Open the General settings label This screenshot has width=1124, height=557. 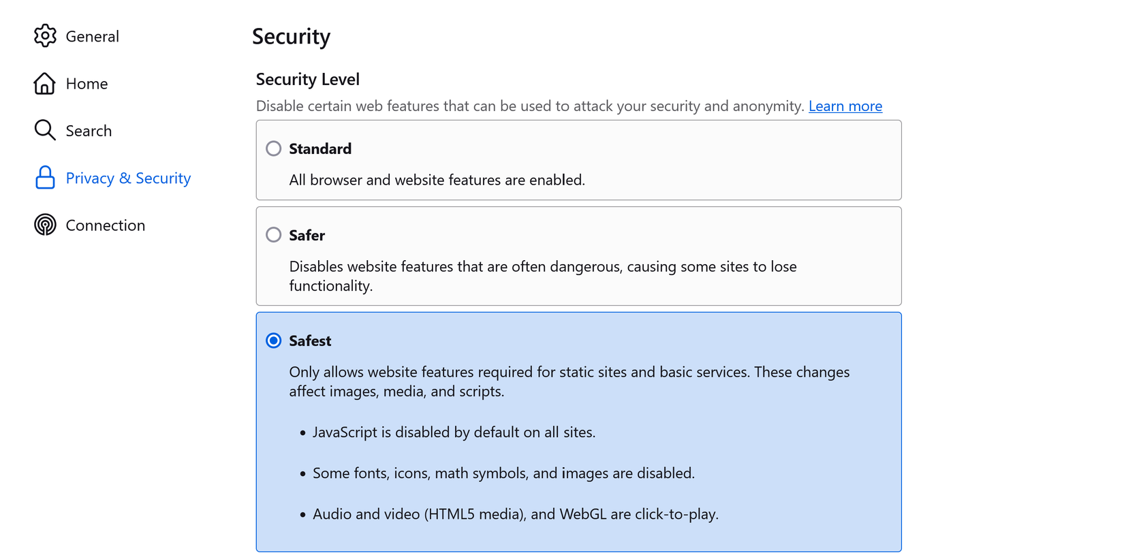pyautogui.click(x=92, y=37)
